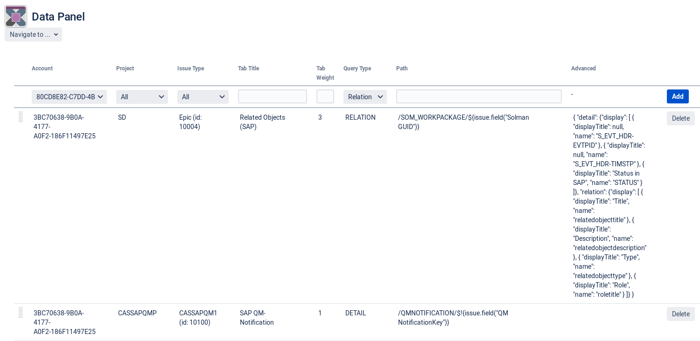The height and width of the screenshot is (341, 700).
Task: Click the Data Panel app logo icon
Action: [16, 16]
